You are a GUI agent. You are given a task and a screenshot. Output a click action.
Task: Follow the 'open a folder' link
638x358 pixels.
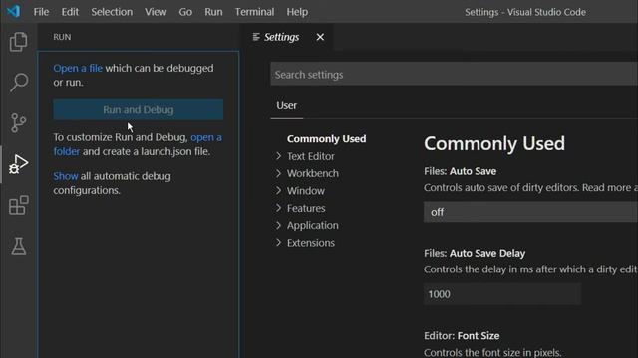pos(206,137)
